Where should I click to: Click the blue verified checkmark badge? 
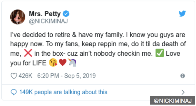pyautogui.click(x=66, y=14)
